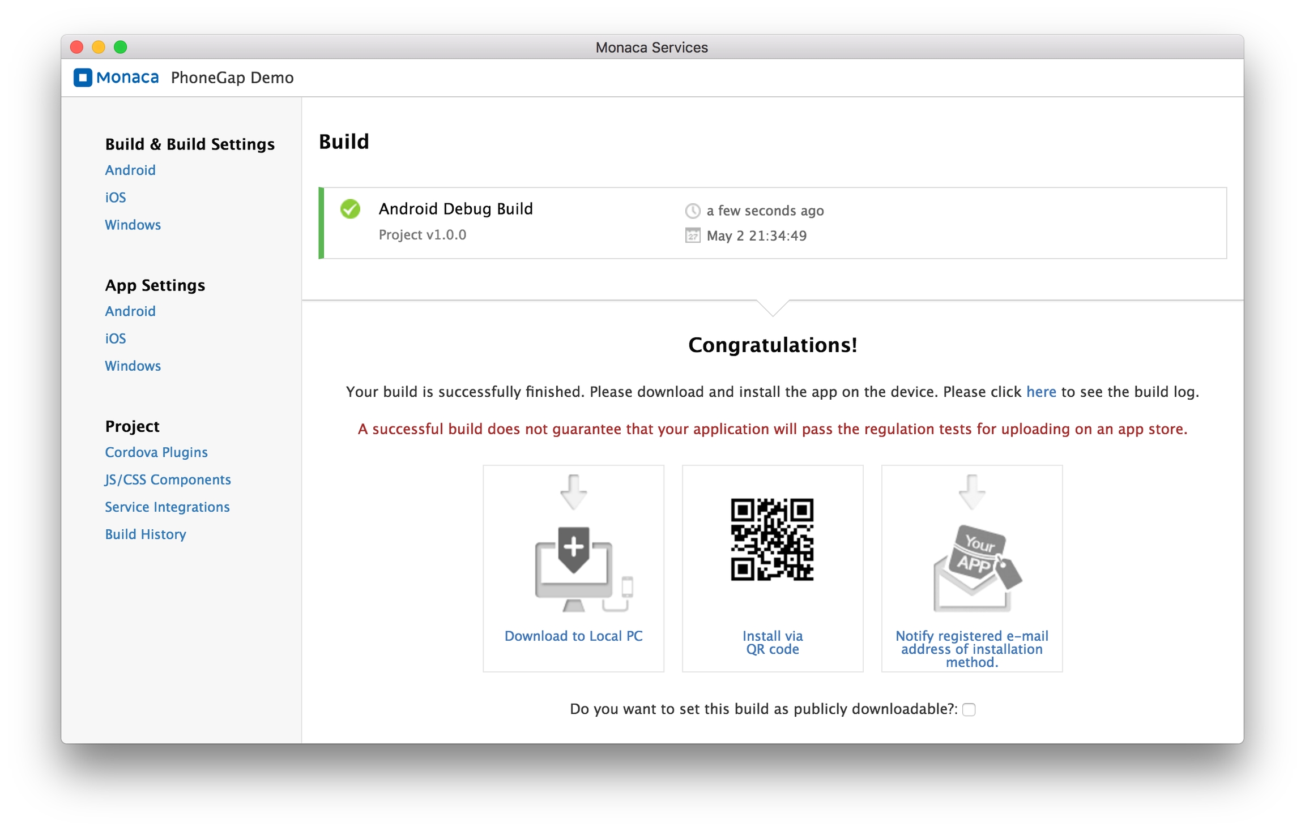Open Windows under Build & Build Settings

click(133, 225)
